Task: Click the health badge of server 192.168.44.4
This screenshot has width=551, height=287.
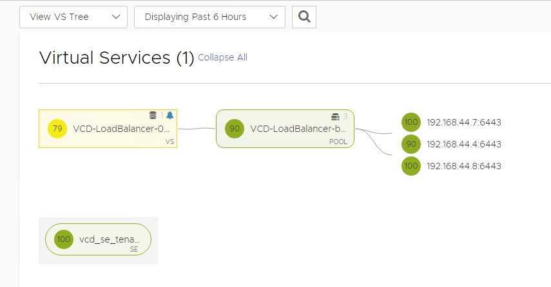Action: pos(411,144)
